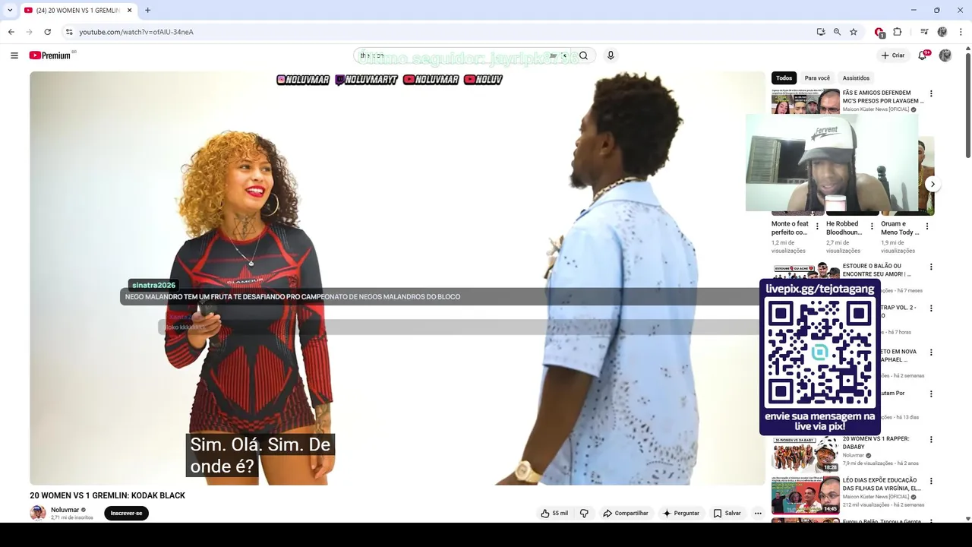Like the video with 55 mil
This screenshot has width=972, height=547.
pyautogui.click(x=554, y=514)
